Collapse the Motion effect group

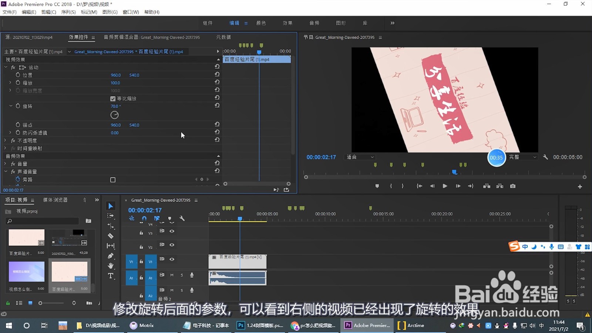(6, 67)
